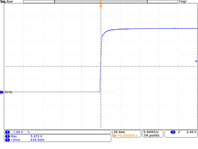Click the channel 1 badge beside +Over
The width and height of the screenshot is (198, 149).
pos(8,140)
